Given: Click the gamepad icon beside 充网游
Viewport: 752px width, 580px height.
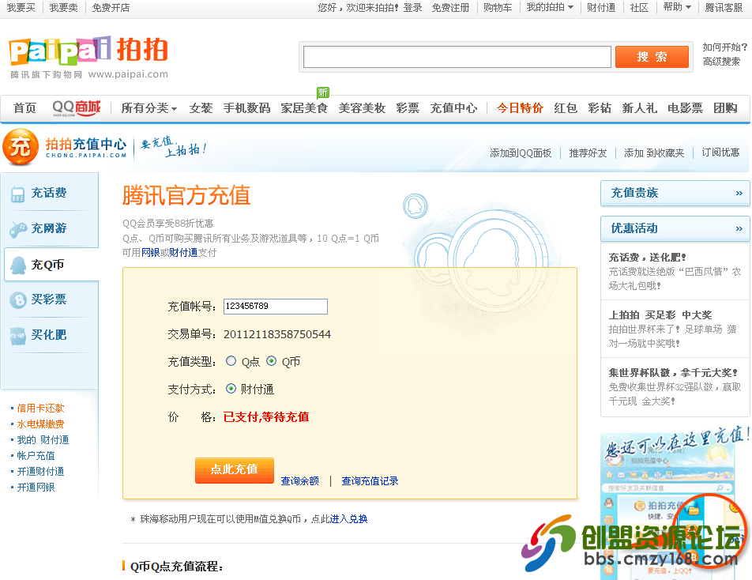Looking at the screenshot, I should [18, 229].
